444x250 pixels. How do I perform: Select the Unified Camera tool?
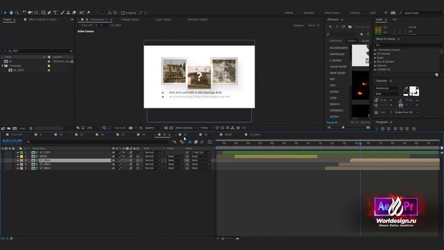pos(31,12)
